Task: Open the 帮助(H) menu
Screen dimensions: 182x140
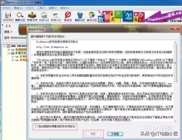Action: point(65,8)
